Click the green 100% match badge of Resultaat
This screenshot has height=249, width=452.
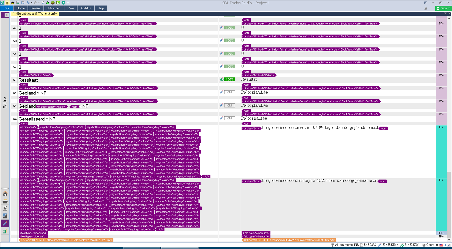pos(230,79)
